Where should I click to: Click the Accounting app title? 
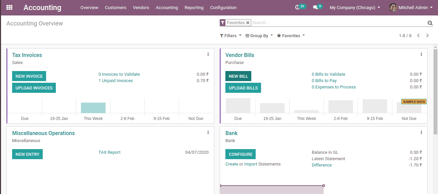[42, 7]
